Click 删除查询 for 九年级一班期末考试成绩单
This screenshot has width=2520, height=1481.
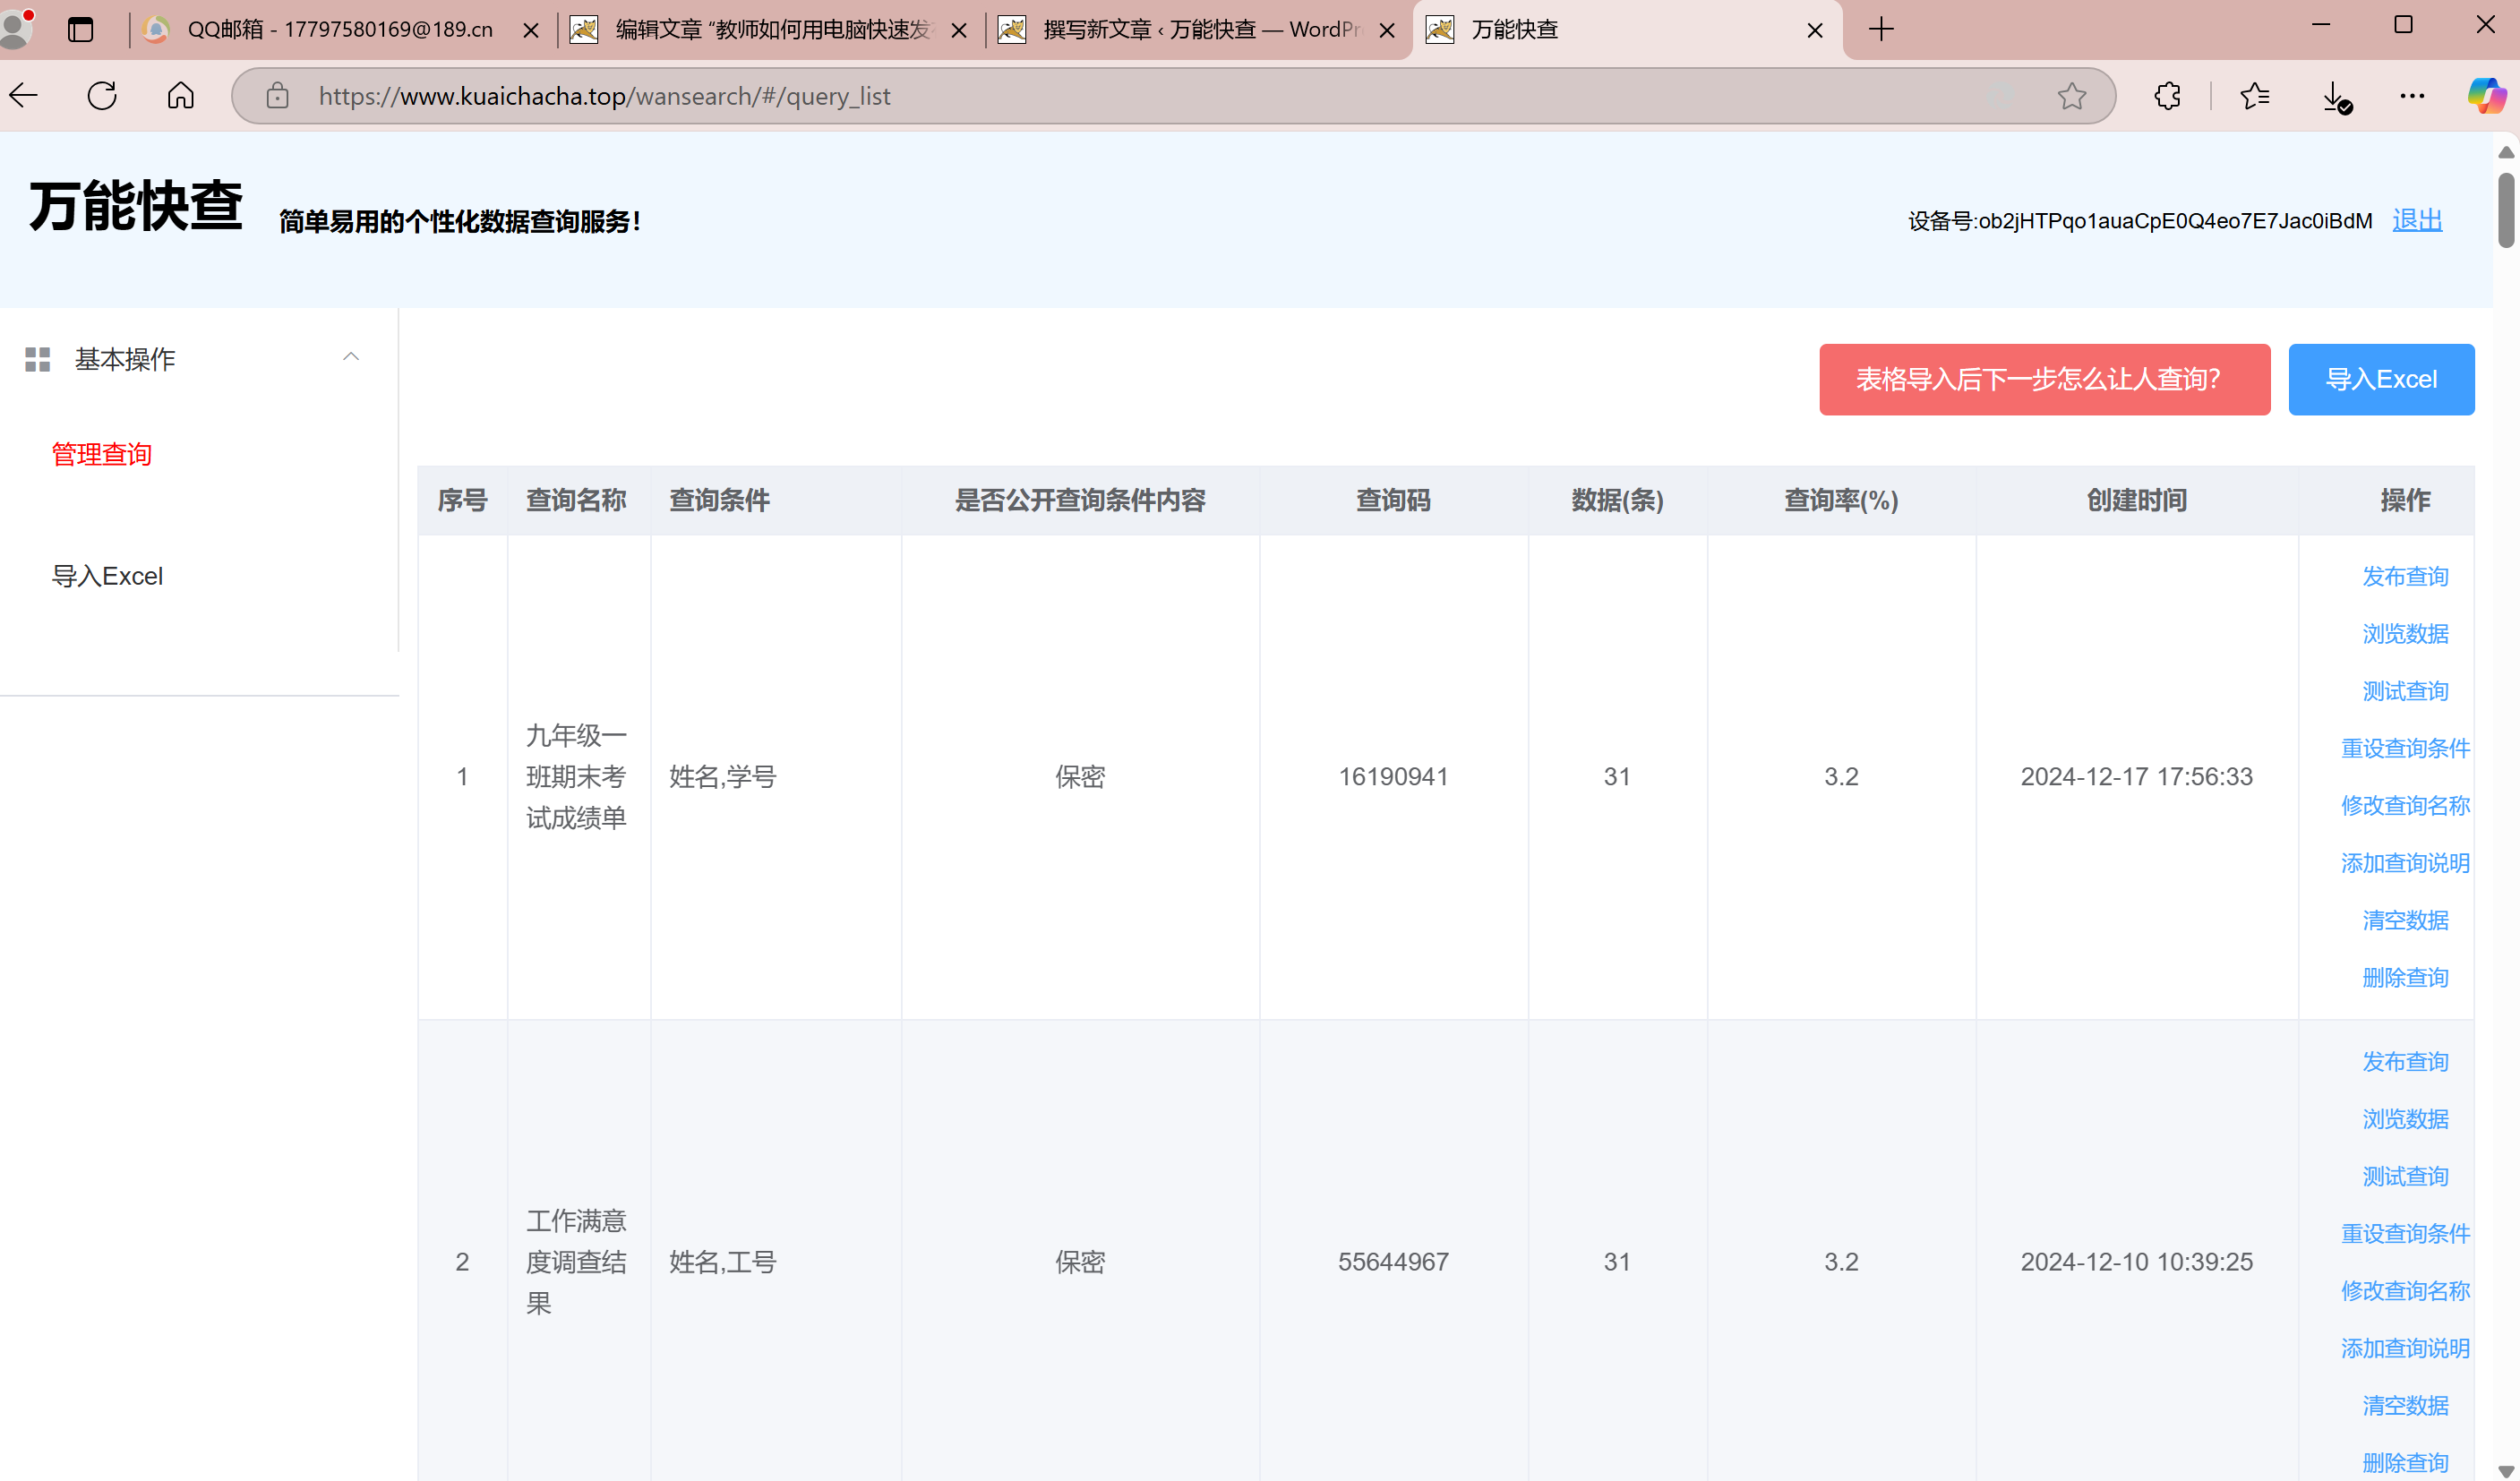coord(2405,977)
